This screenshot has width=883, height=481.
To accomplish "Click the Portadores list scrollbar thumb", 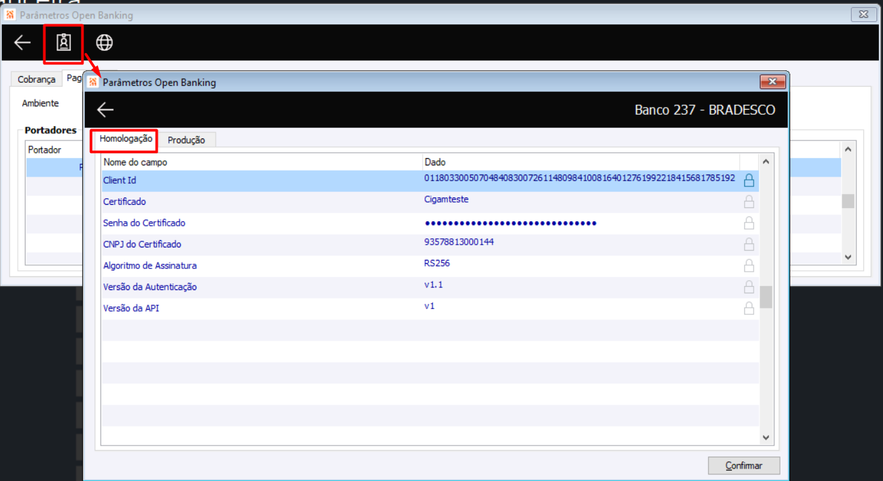I will 848,201.
